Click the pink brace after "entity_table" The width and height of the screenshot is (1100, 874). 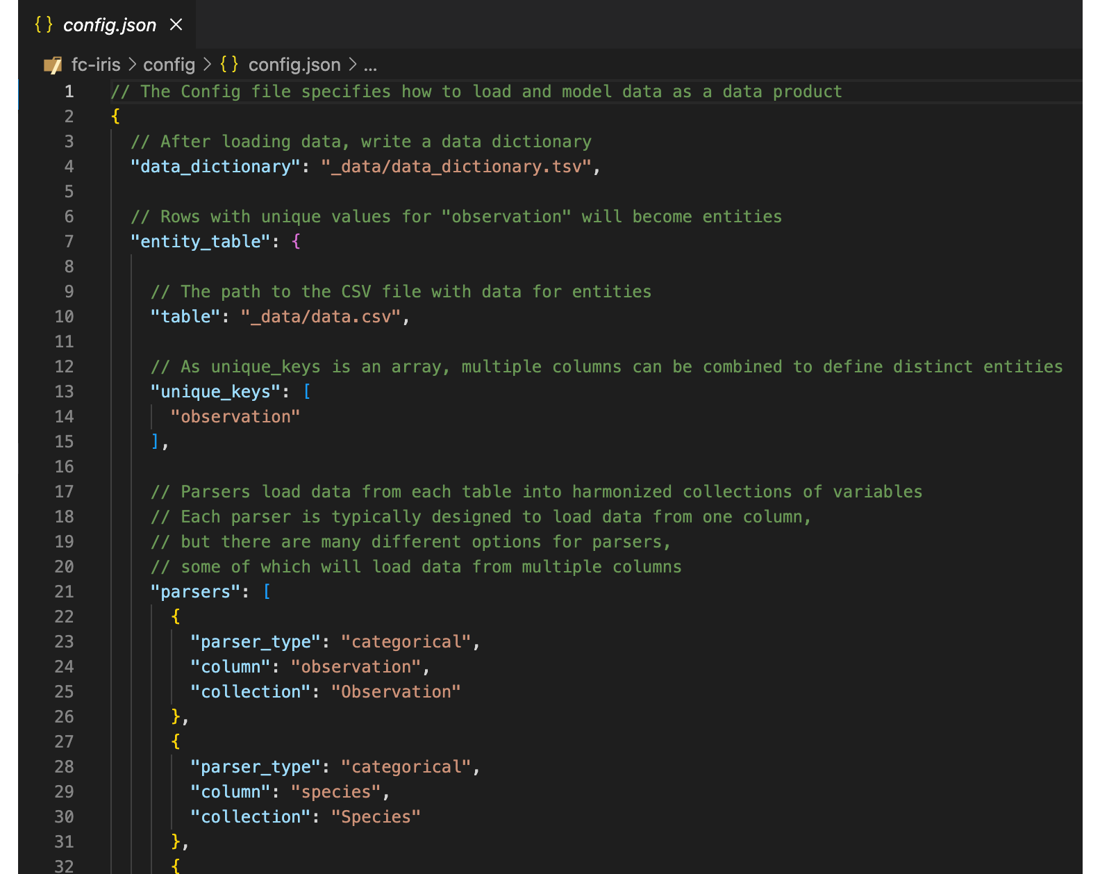297,242
